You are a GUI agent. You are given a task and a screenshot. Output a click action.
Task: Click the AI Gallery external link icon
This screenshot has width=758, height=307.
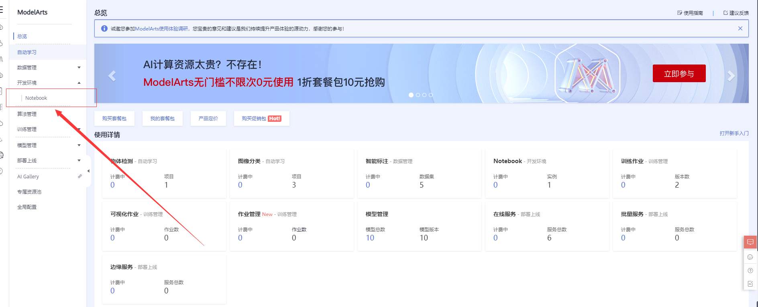[x=79, y=176]
